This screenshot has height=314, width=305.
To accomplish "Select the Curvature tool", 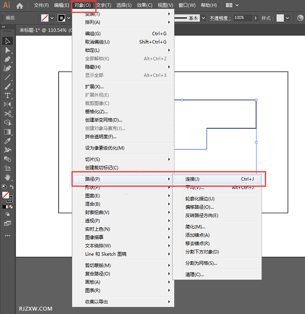I will pyautogui.click(x=8, y=68).
